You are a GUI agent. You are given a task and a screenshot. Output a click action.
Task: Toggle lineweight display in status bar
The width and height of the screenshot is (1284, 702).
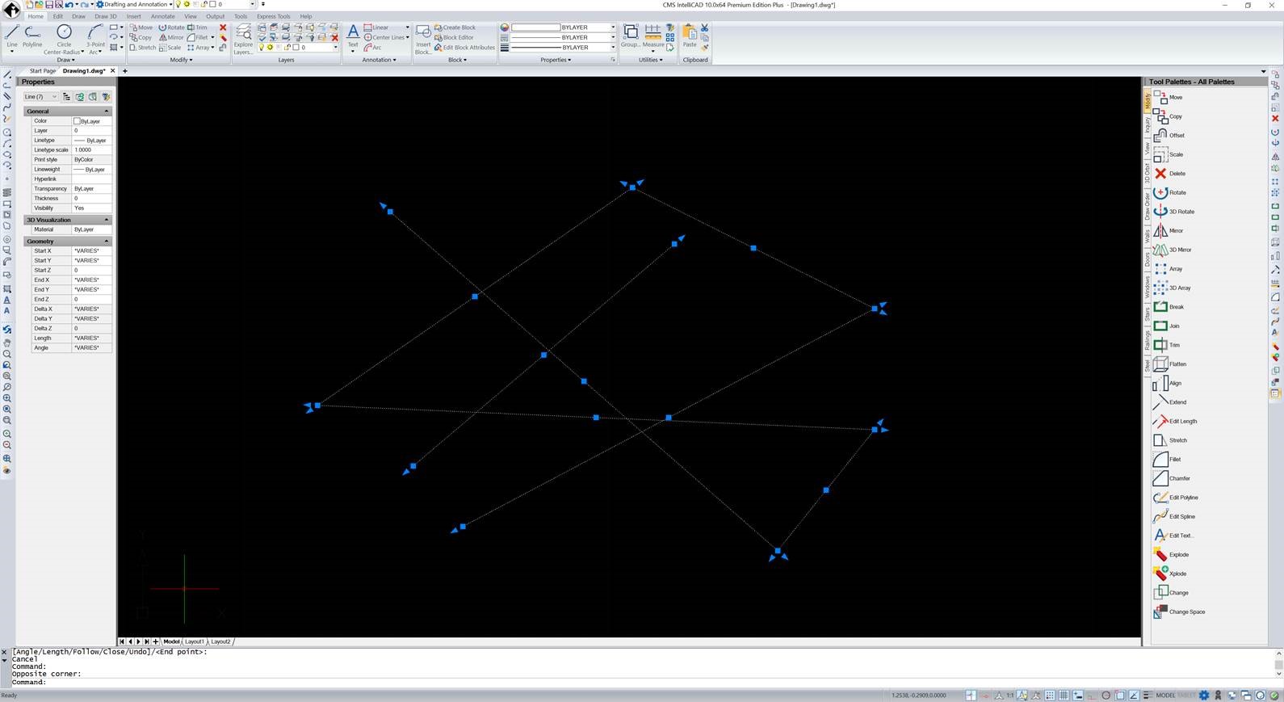[1148, 695]
